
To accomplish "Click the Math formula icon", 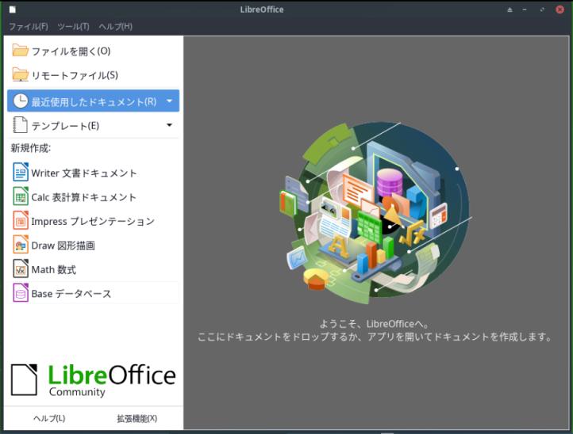I will coord(21,269).
